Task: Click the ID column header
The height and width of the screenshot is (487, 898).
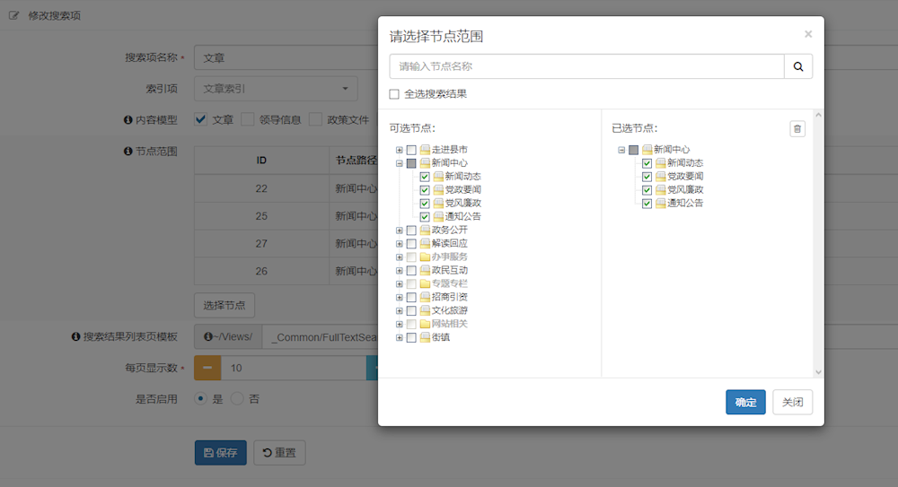Action: 261,161
